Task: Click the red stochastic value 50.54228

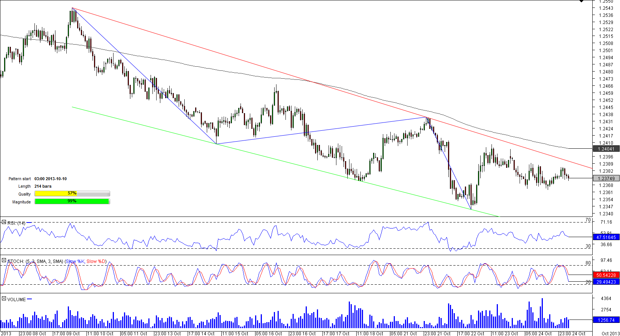Action: pos(606,275)
